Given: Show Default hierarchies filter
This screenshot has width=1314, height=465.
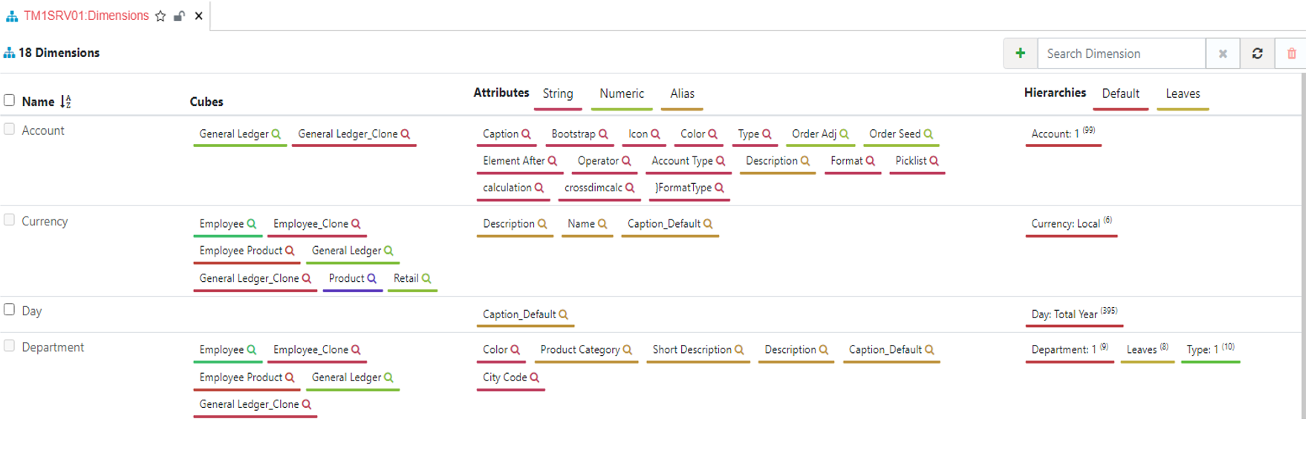Looking at the screenshot, I should coord(1120,93).
